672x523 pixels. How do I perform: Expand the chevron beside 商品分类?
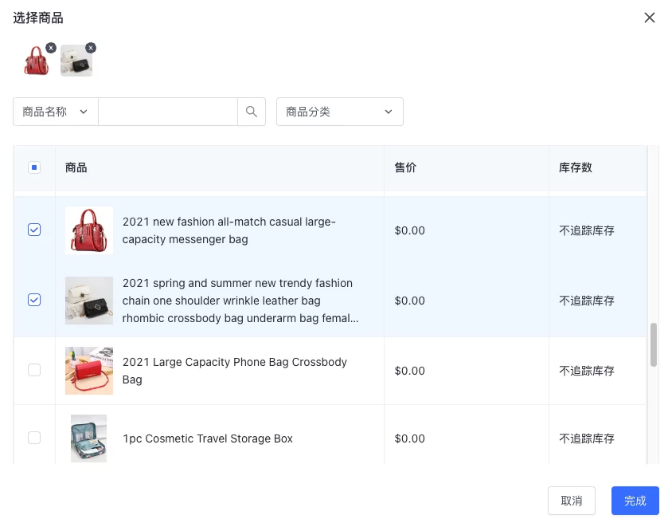click(389, 112)
